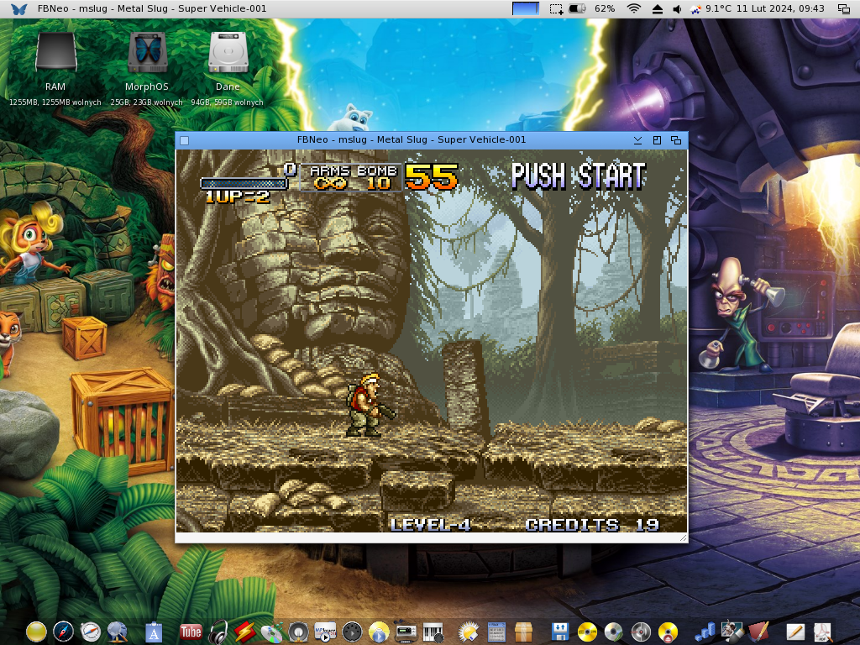Click the screen capture selection menu bar icon
The image size is (860, 645).
coord(556,8)
